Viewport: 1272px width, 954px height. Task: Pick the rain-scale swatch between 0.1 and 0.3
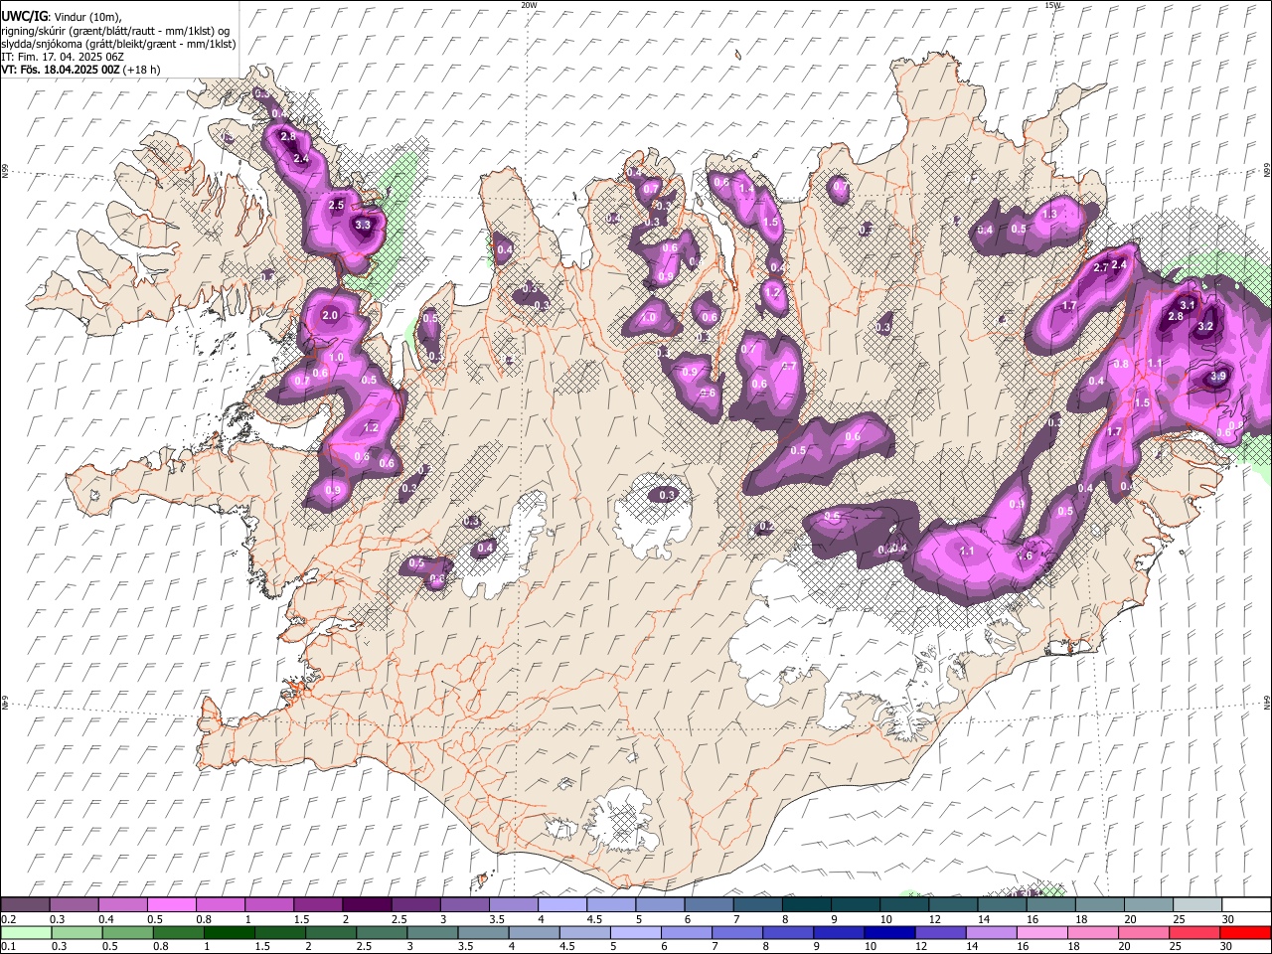pos(26,933)
